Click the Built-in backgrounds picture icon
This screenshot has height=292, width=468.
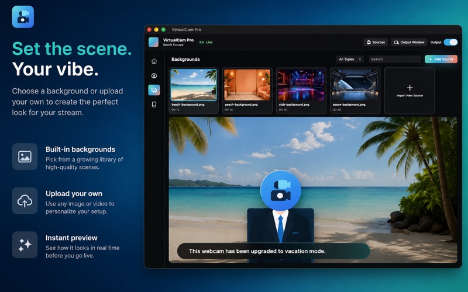tap(25, 157)
